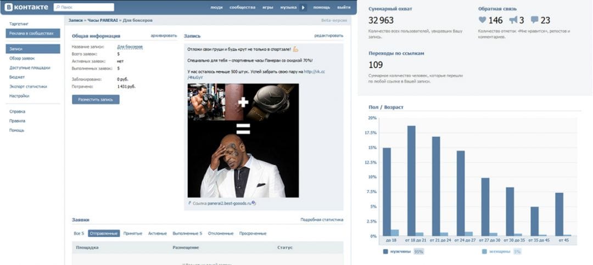
Task: Open Справка sidebar link
Action: tap(18, 111)
